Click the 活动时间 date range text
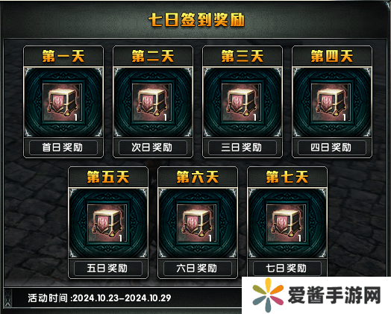This screenshot has height=314, width=391. click(x=99, y=298)
